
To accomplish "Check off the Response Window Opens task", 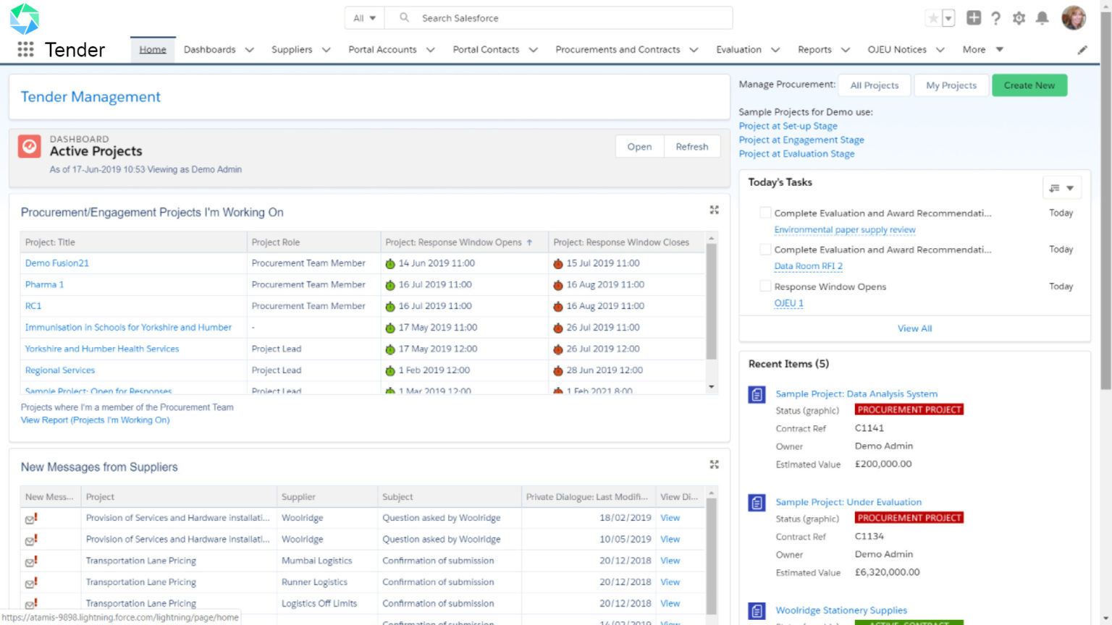I will (765, 286).
